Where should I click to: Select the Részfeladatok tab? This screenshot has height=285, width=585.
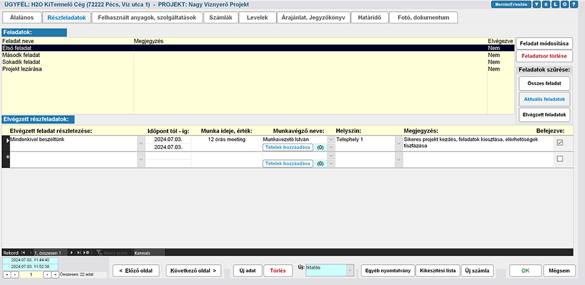[67, 17]
